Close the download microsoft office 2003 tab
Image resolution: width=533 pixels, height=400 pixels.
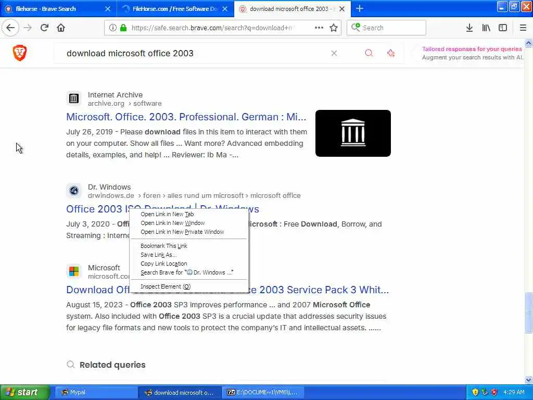coord(342,9)
